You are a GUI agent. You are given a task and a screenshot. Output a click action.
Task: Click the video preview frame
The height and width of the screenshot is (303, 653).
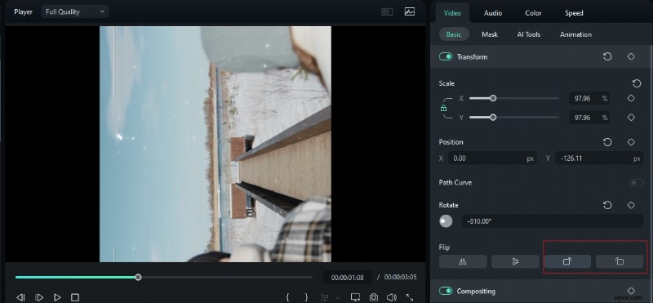215,145
